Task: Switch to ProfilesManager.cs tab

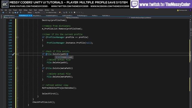Action: pos(82,16)
